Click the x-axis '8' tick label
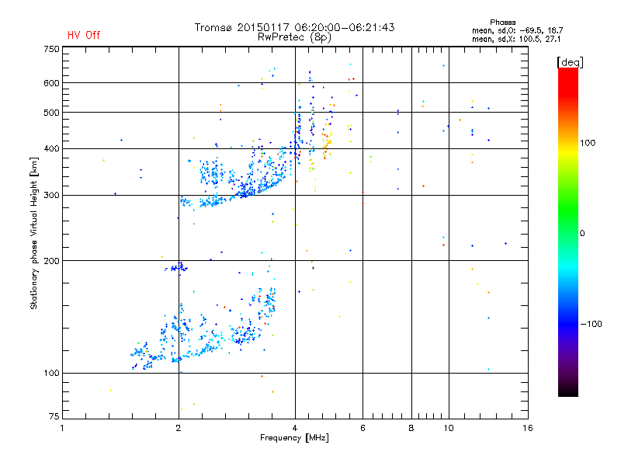 coord(411,428)
